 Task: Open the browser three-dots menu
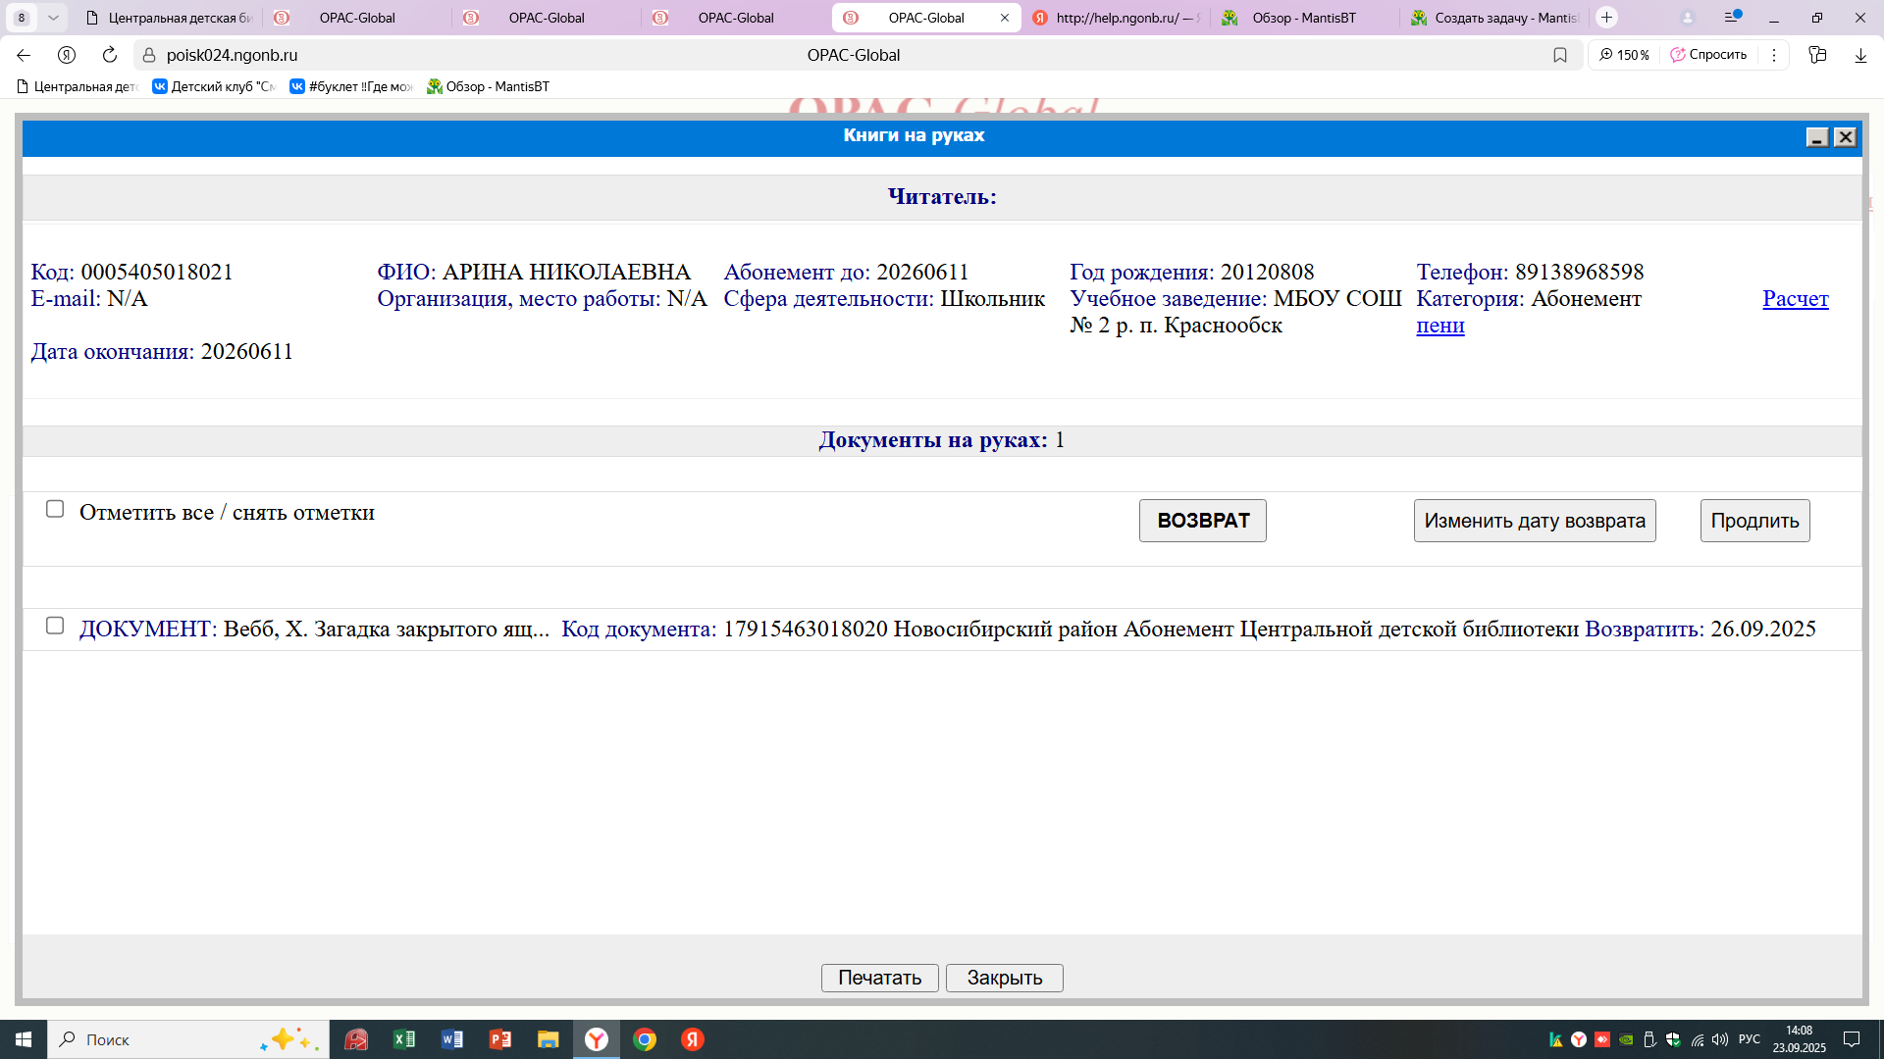pyautogui.click(x=1774, y=55)
